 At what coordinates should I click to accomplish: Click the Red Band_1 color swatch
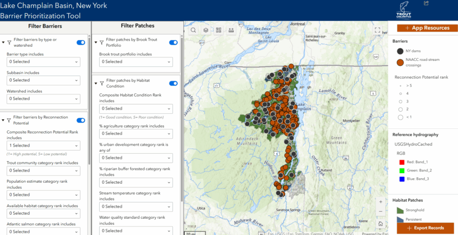coord(400,161)
